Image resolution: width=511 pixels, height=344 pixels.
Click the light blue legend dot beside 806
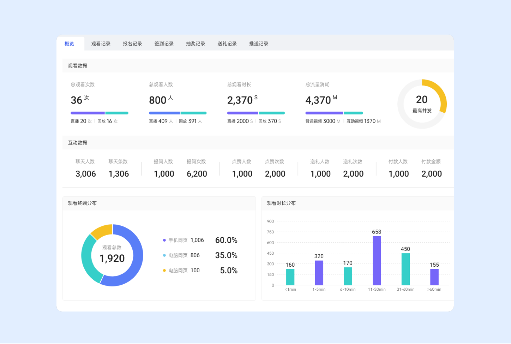[164, 255]
